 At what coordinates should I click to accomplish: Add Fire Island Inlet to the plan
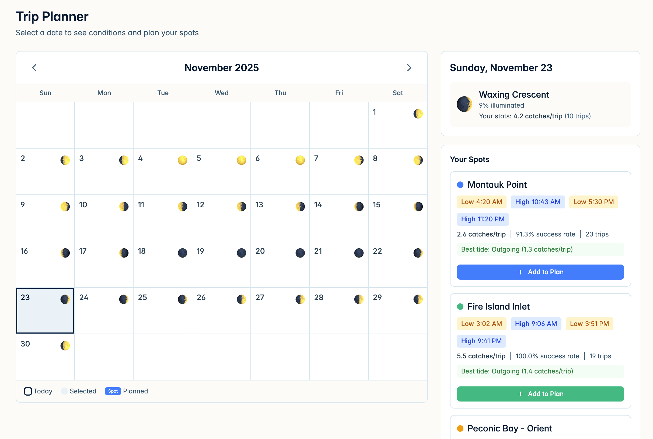(x=540, y=394)
